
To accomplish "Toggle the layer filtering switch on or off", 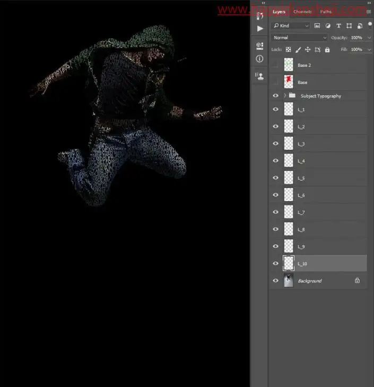I will coord(370,25).
